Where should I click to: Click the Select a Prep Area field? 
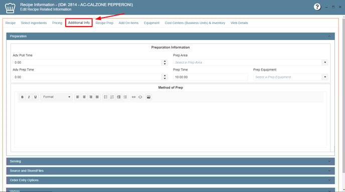248,62
